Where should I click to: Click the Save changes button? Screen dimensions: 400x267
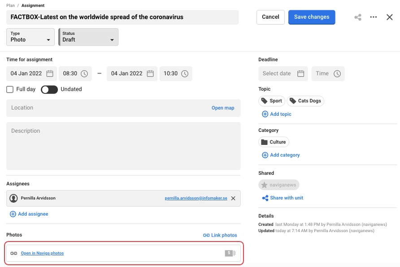pyautogui.click(x=312, y=17)
